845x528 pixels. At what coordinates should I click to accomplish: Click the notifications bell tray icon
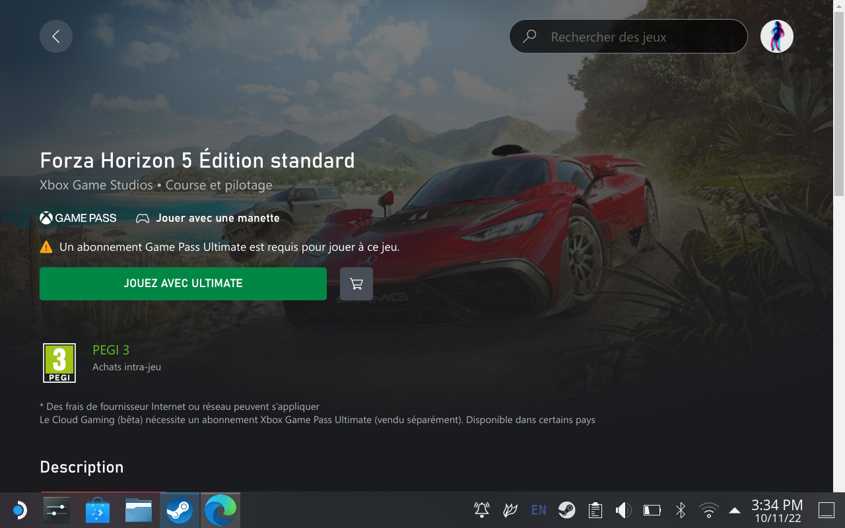click(482, 510)
